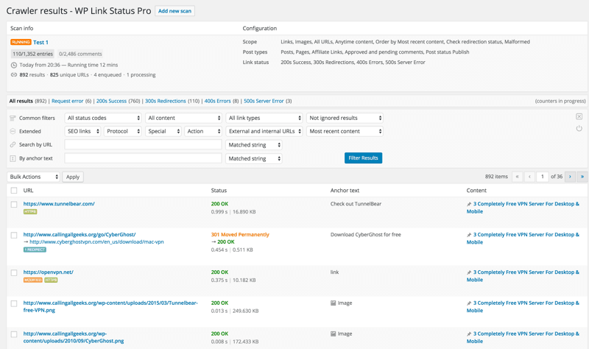Check the Tunnelbear-free-VPN.png row checkbox
Viewport: 589px width, 349px height.
[x=14, y=303]
